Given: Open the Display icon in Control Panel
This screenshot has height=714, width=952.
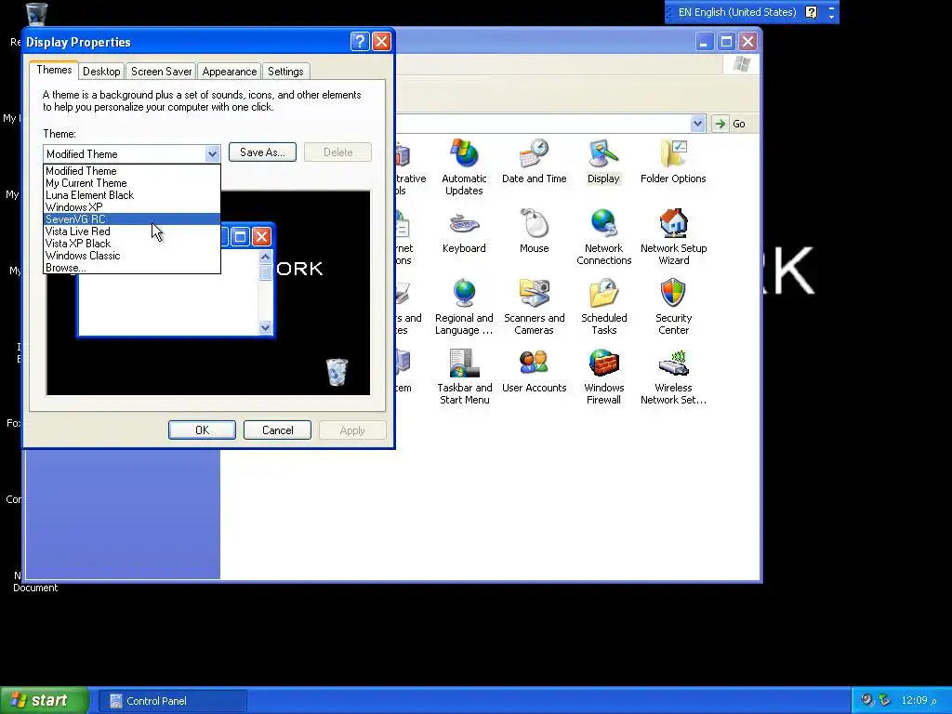Looking at the screenshot, I should point(603,161).
